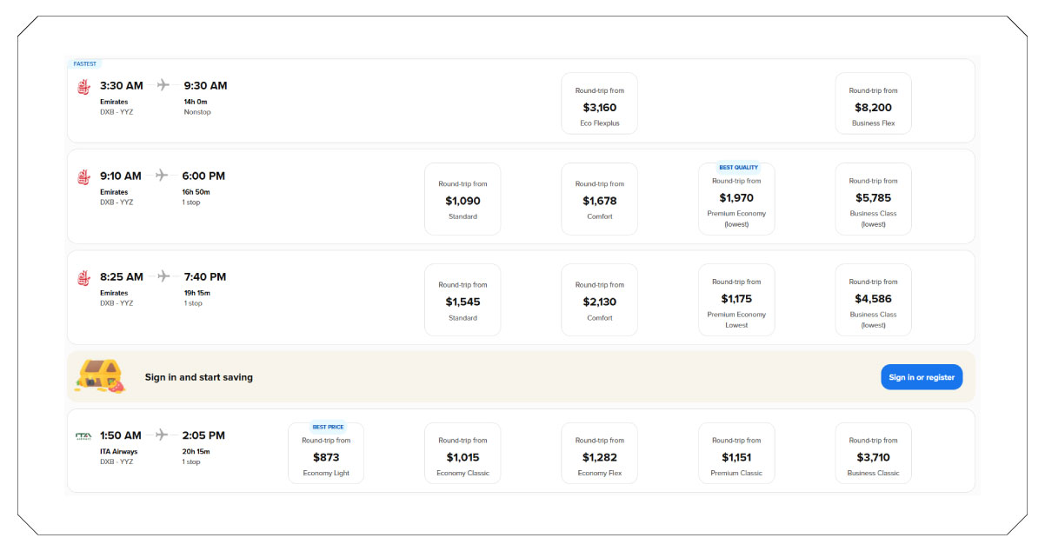Click airplane icon on the 16h 50m flight
The image size is (1045, 551).
[x=162, y=176]
